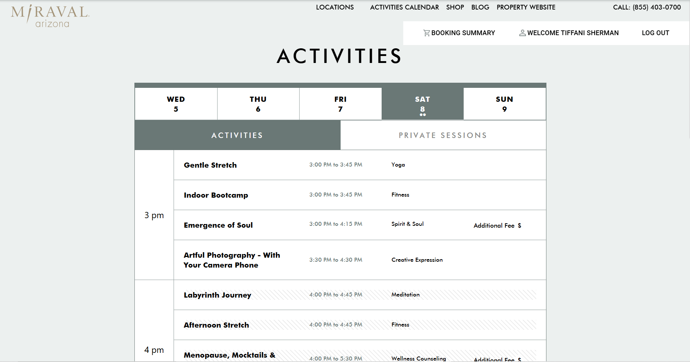Log out of the account

pyautogui.click(x=655, y=33)
